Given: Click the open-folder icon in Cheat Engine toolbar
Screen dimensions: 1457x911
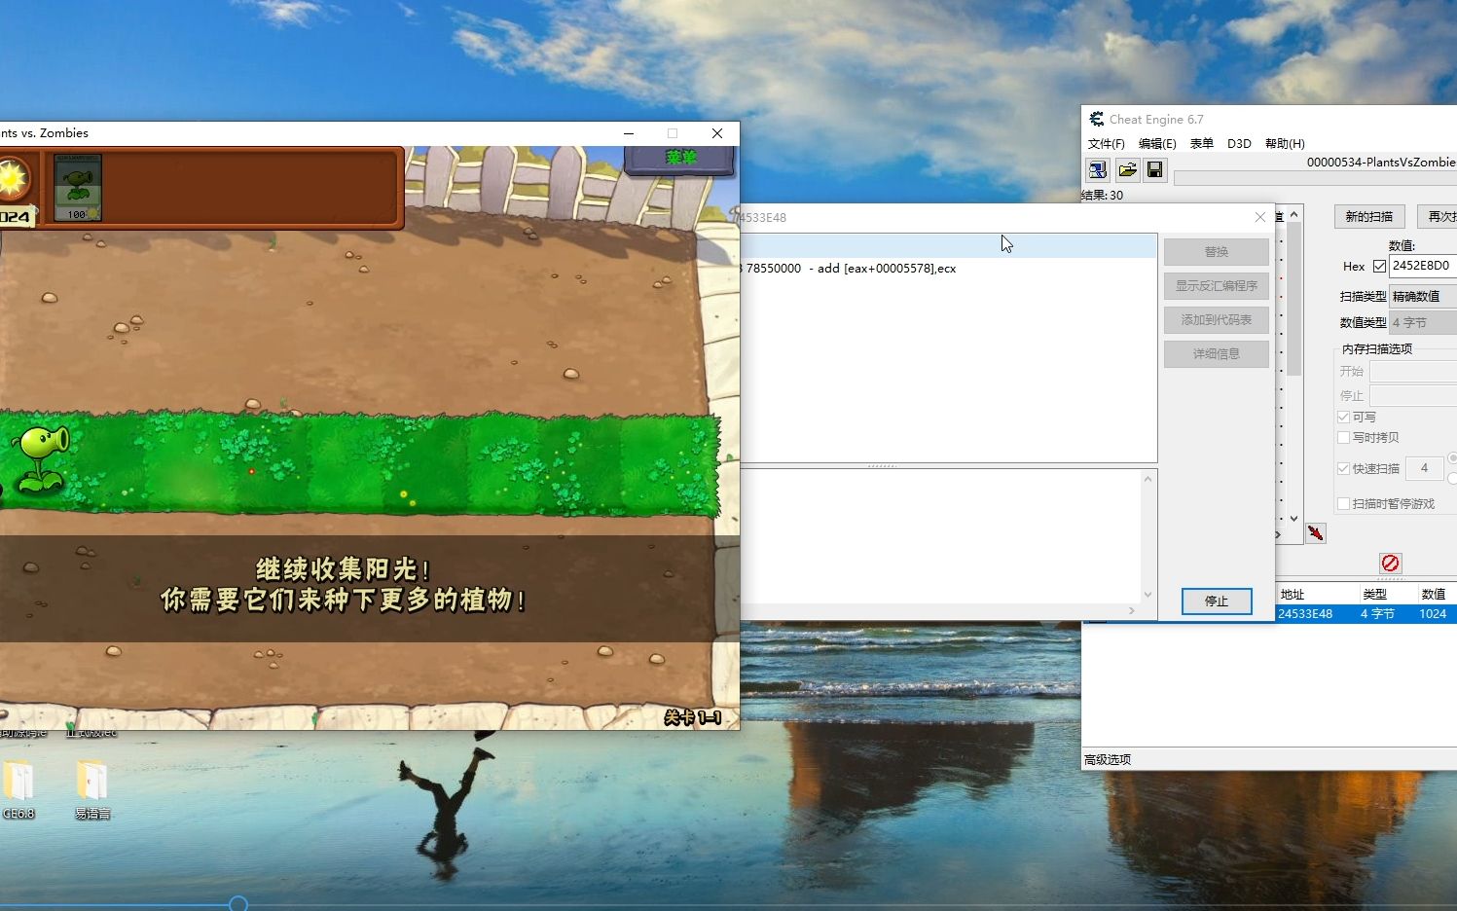Looking at the screenshot, I should click(1127, 170).
